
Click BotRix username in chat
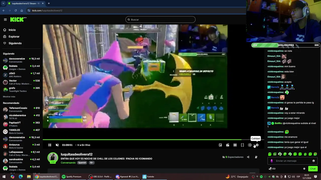278,123
